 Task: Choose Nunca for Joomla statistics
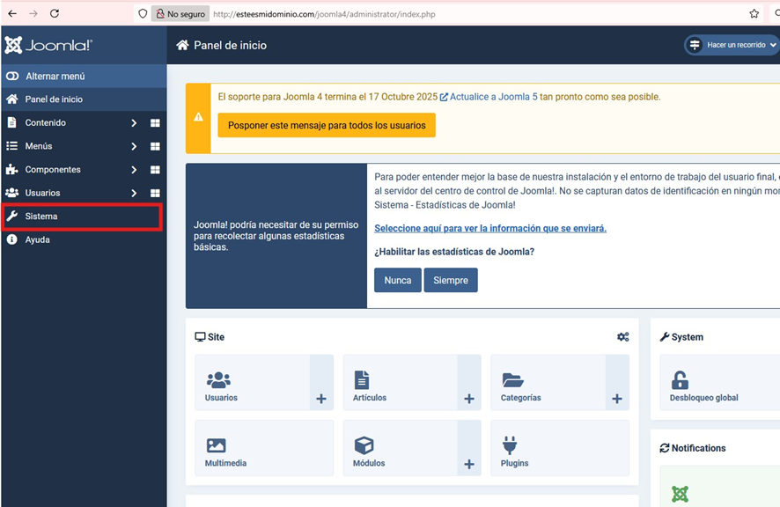point(398,280)
